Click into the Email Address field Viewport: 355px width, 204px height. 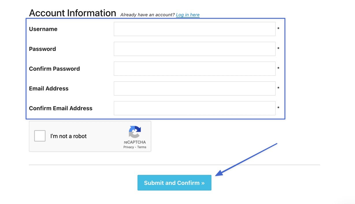[x=194, y=88]
